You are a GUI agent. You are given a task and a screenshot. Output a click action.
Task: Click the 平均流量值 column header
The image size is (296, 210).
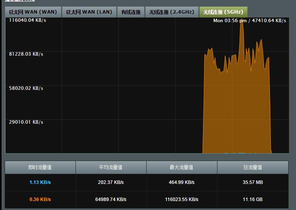(x=111, y=167)
